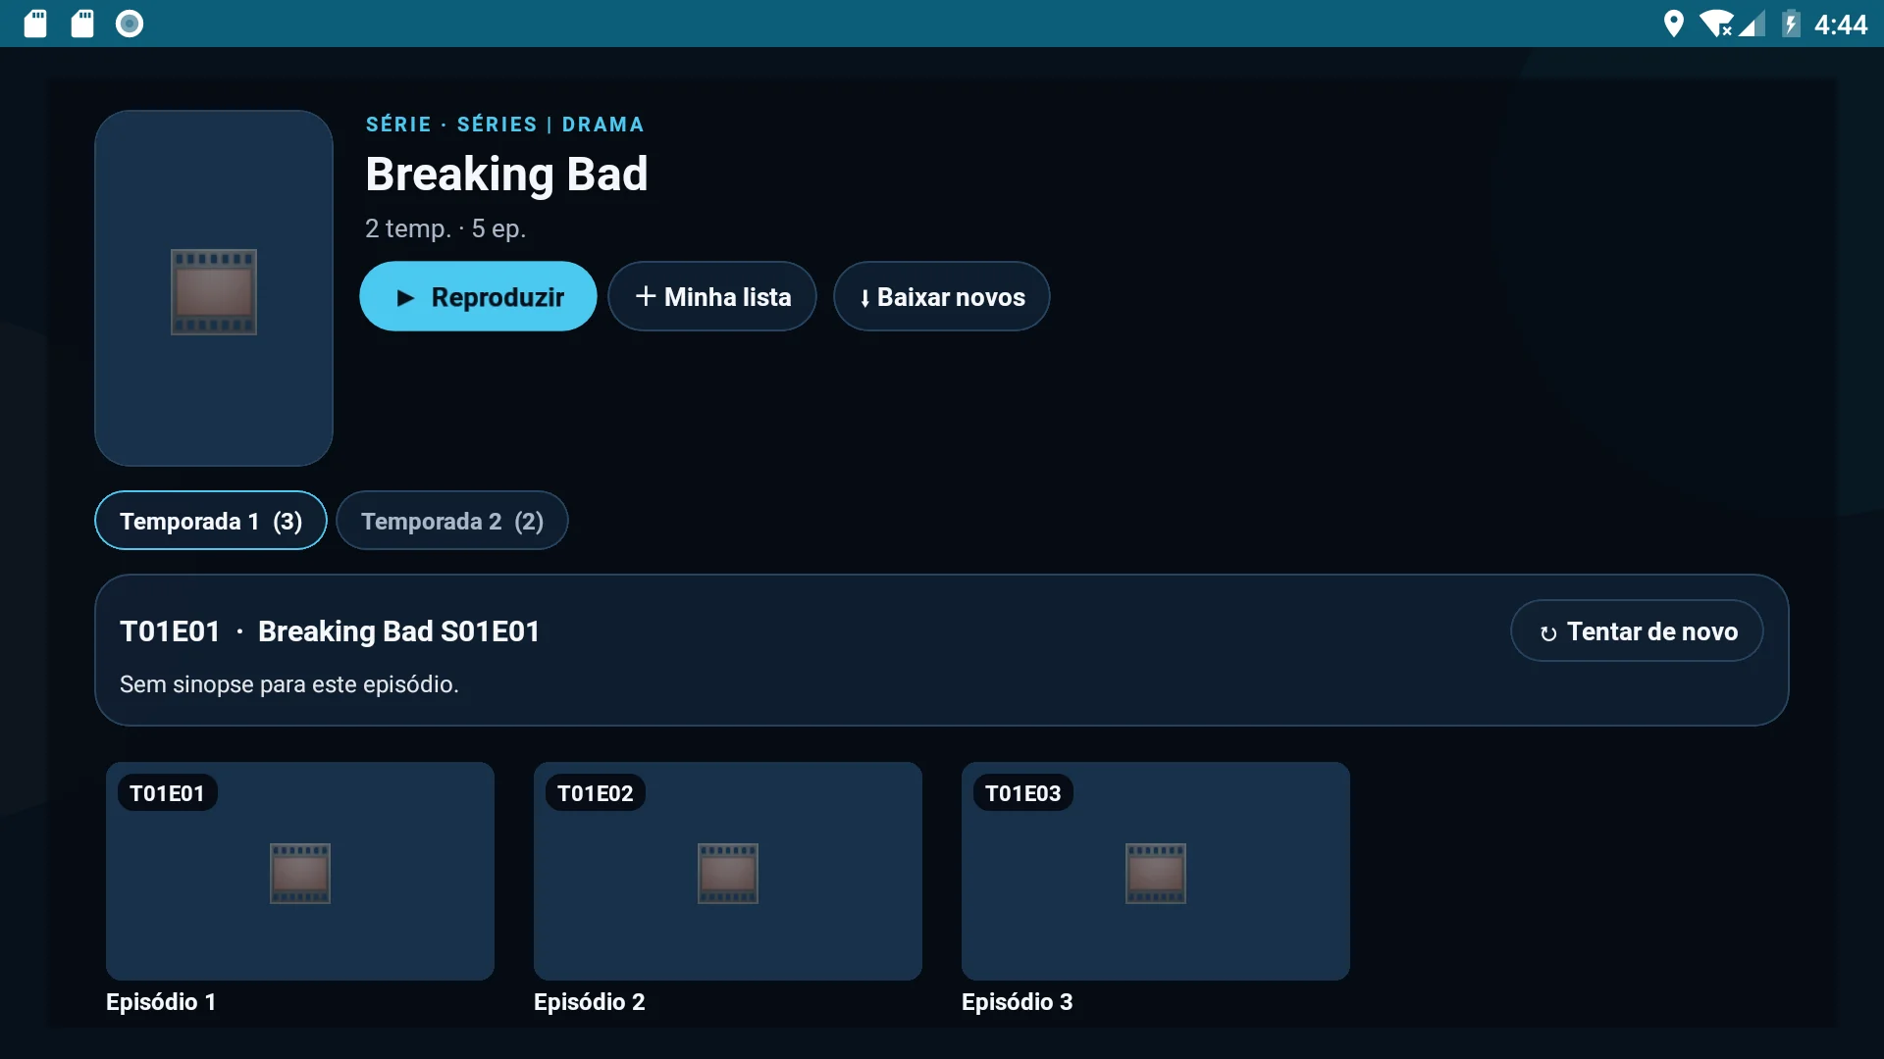Tap the location pin status icon

[x=1674, y=24]
